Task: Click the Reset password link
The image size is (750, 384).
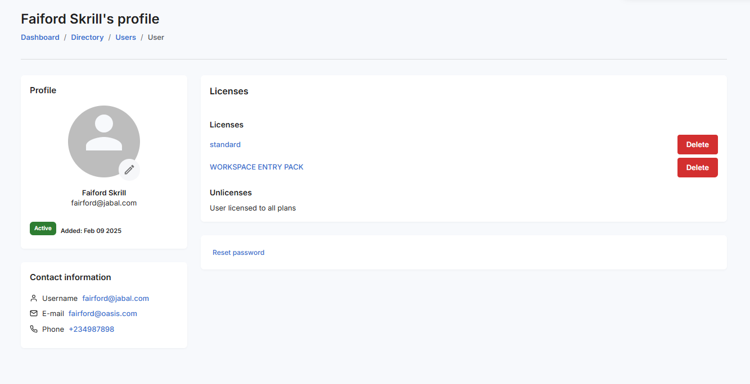Action: click(x=238, y=253)
